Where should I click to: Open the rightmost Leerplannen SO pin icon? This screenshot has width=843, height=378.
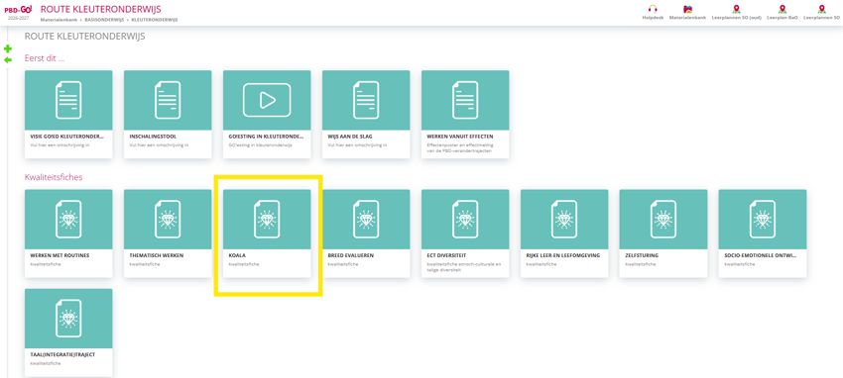[821, 9]
